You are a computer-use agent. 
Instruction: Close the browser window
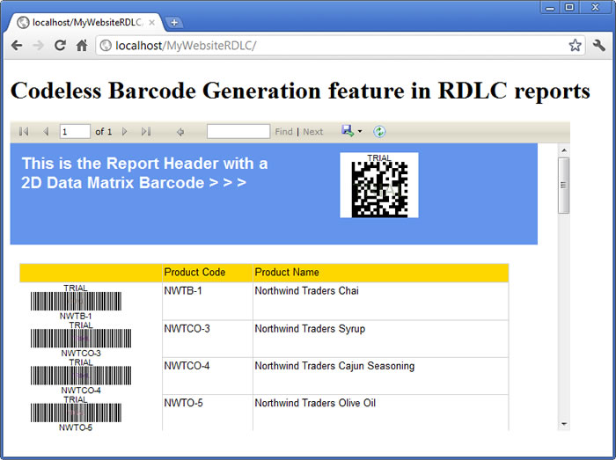coord(595,7)
